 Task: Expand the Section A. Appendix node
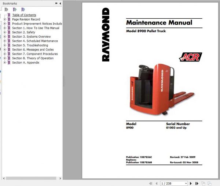point(5,63)
